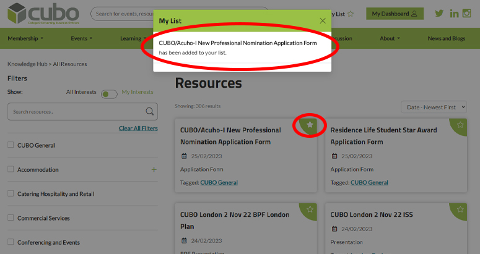The height and width of the screenshot is (254, 480).
Task: Click calendar icon on ISS card
Action: [334, 229]
